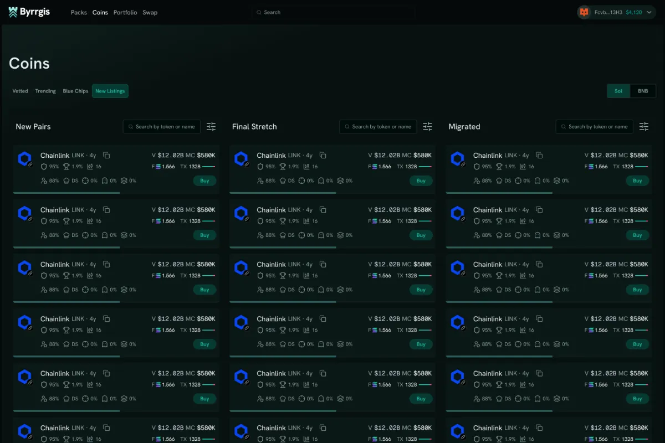
Task: Copy address on first Migrated card
Action: click(x=539, y=156)
